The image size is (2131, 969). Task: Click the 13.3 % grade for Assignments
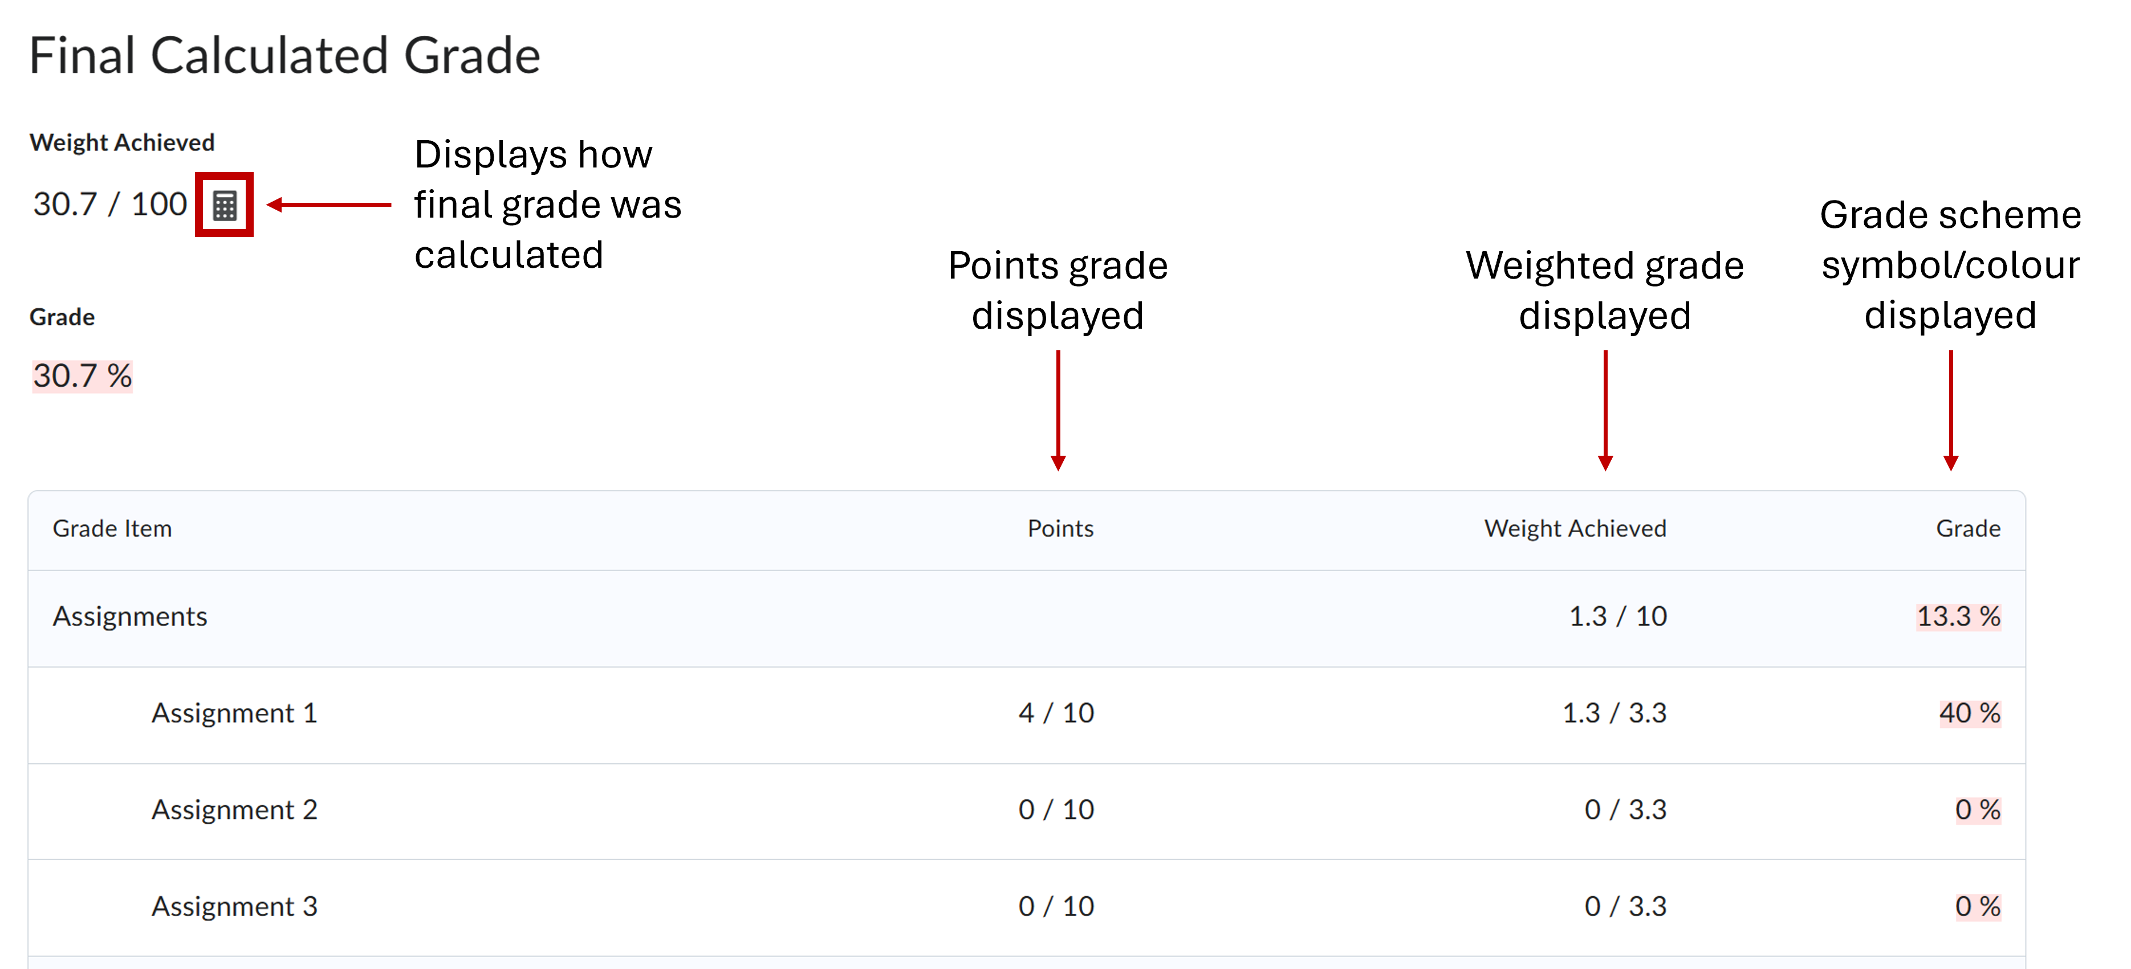tap(1957, 617)
